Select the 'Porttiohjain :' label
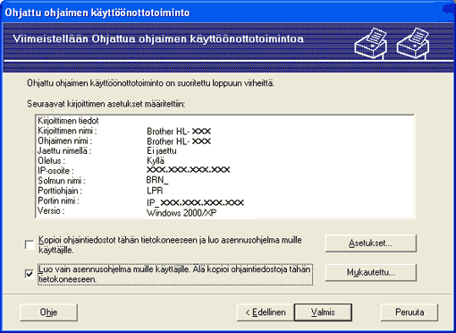The image size is (456, 333). [60, 191]
